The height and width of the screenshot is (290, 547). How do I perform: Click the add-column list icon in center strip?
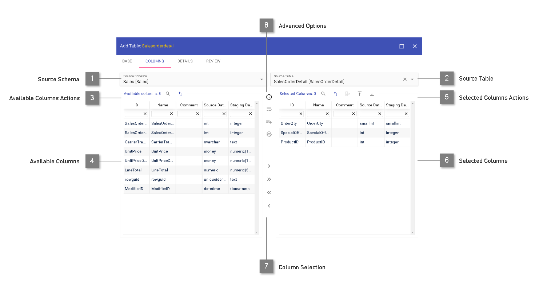point(269,122)
